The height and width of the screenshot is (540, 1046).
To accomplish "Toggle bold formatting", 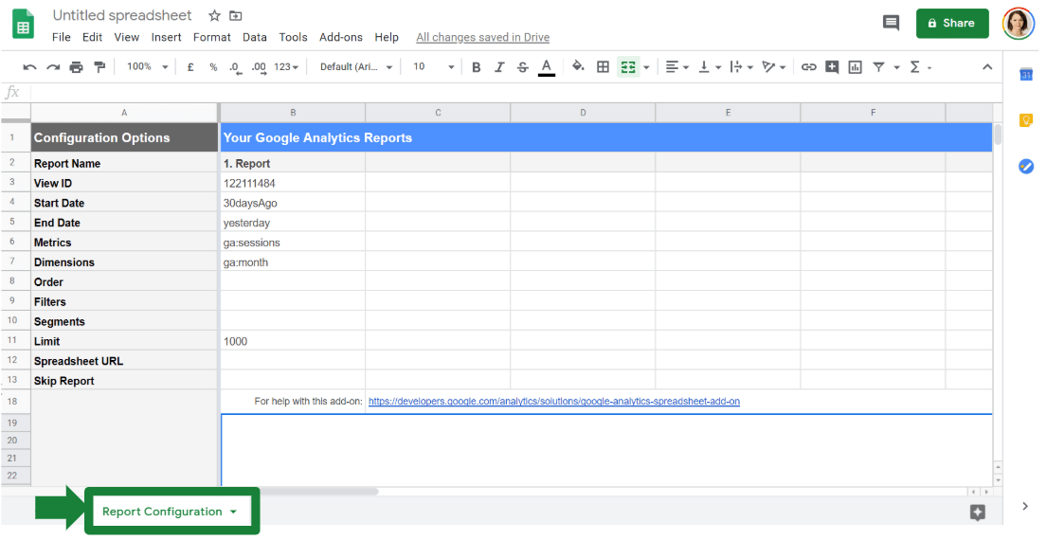I will [x=476, y=67].
